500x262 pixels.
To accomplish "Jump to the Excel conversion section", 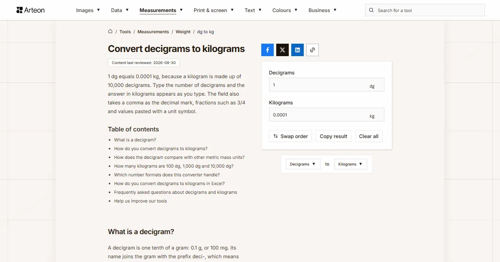I will tap(170, 184).
